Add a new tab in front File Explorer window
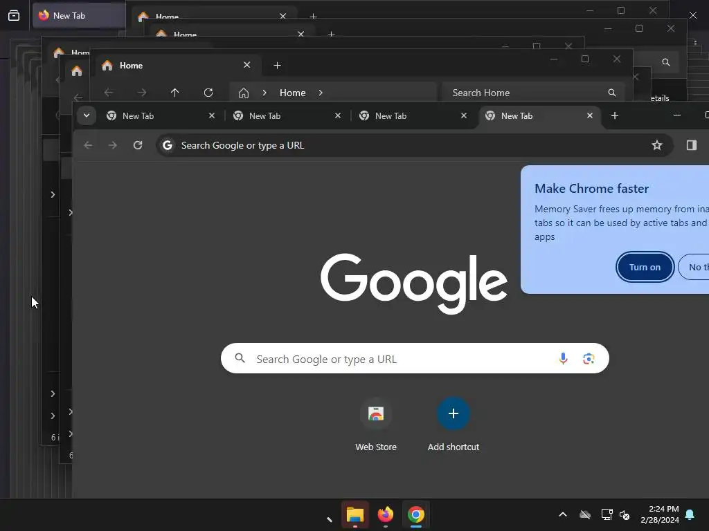Image resolution: width=709 pixels, height=531 pixels. 277,66
